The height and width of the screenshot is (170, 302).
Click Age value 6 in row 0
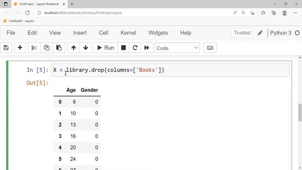pos(75,102)
